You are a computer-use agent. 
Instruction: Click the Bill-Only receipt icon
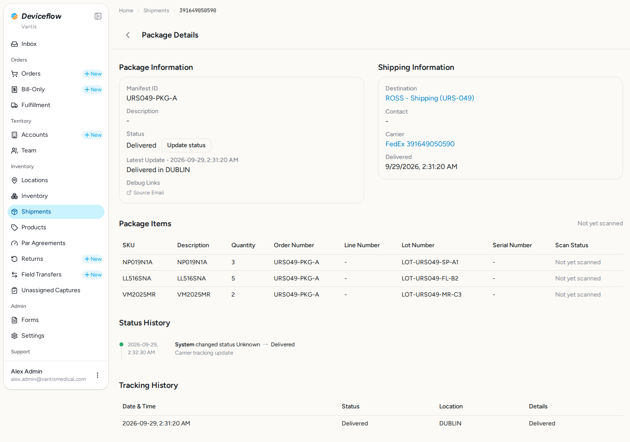tap(14, 90)
